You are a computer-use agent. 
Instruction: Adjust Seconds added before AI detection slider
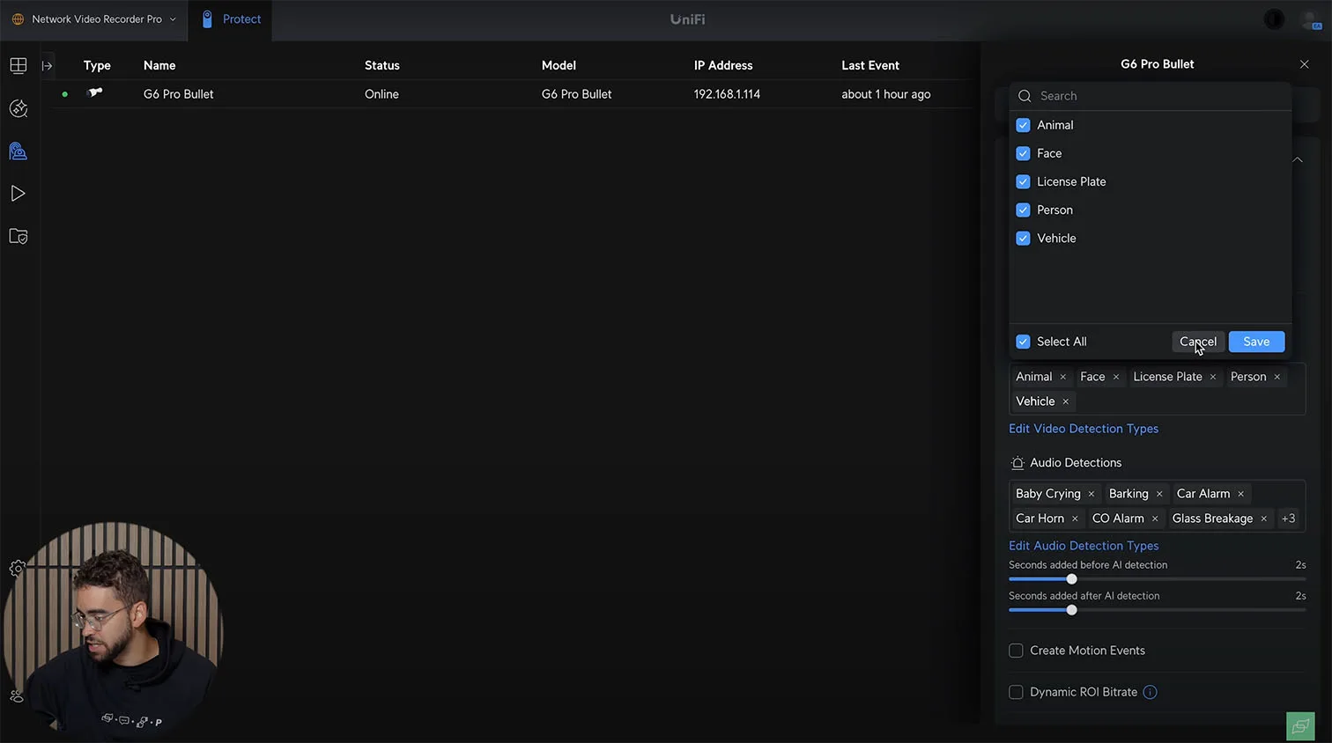pos(1071,579)
